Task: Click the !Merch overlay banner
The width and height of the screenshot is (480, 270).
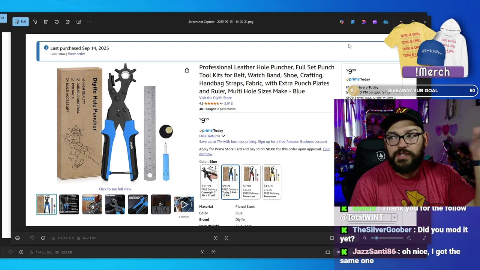Action: (x=433, y=72)
